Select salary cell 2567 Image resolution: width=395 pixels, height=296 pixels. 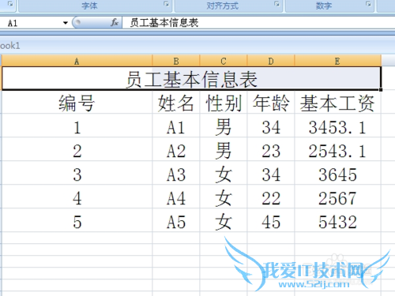[337, 197]
